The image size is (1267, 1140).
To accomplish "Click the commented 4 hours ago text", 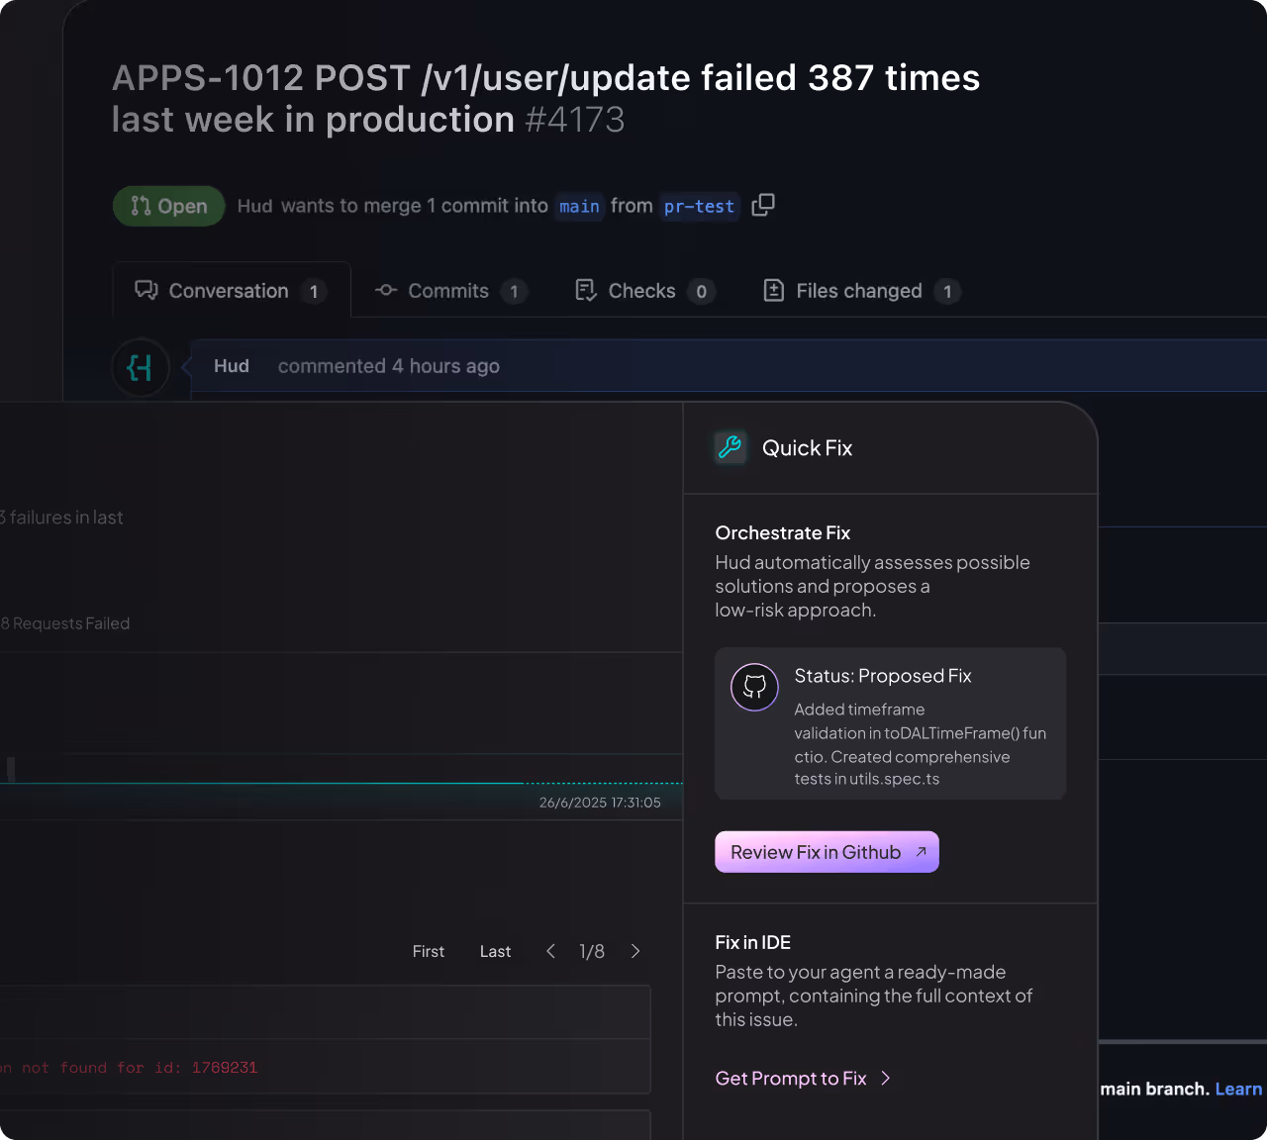I will [389, 366].
